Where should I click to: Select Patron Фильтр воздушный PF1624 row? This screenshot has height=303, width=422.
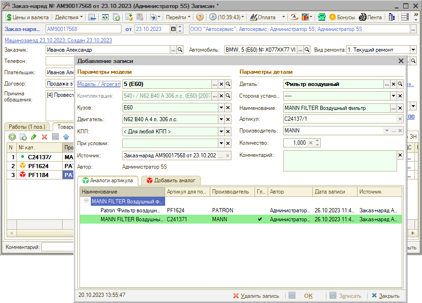[x=240, y=210]
